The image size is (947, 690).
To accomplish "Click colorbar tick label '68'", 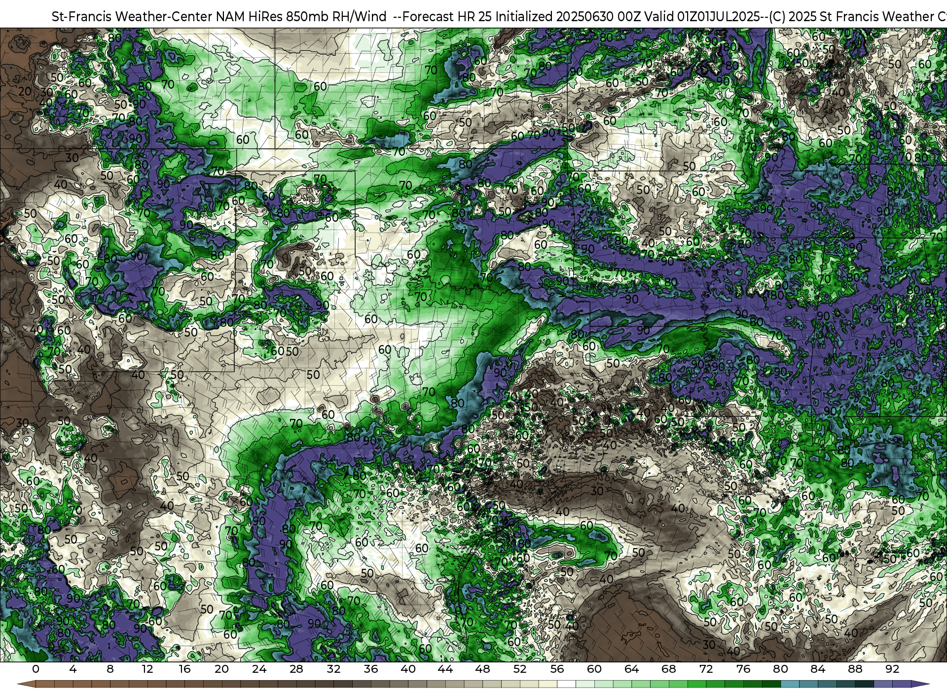I will 669,669.
